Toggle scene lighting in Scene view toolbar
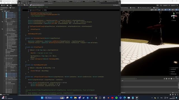The width and height of the screenshot is (179, 100). pos(159,10)
